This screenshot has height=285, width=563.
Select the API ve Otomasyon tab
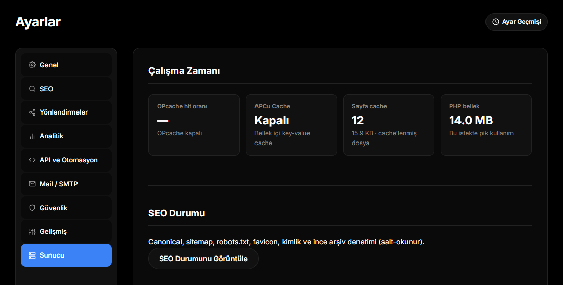pos(66,160)
